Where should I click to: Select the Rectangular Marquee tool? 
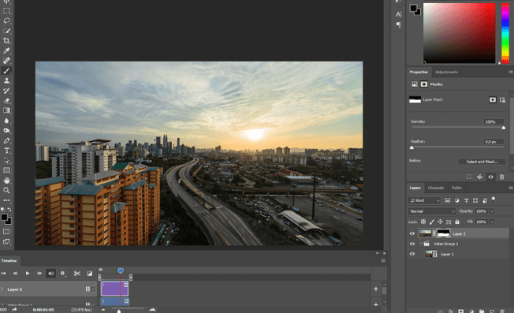coord(6,11)
